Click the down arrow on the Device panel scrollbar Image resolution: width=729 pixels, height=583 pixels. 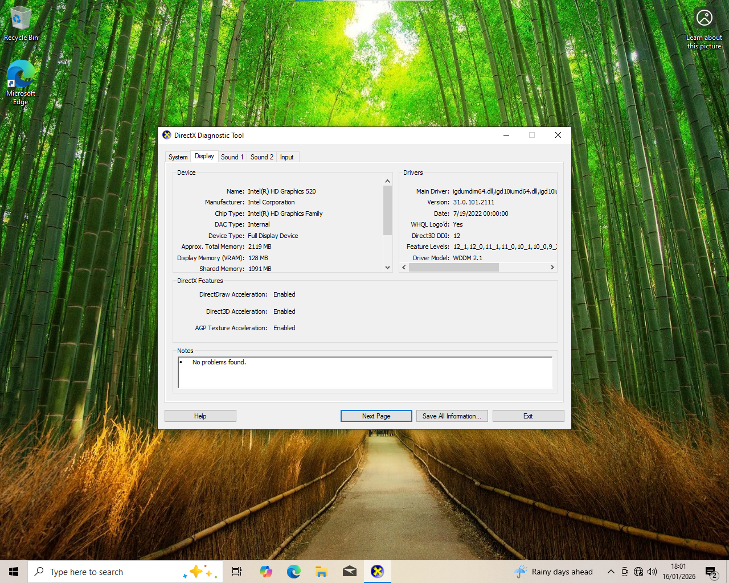tap(387, 267)
